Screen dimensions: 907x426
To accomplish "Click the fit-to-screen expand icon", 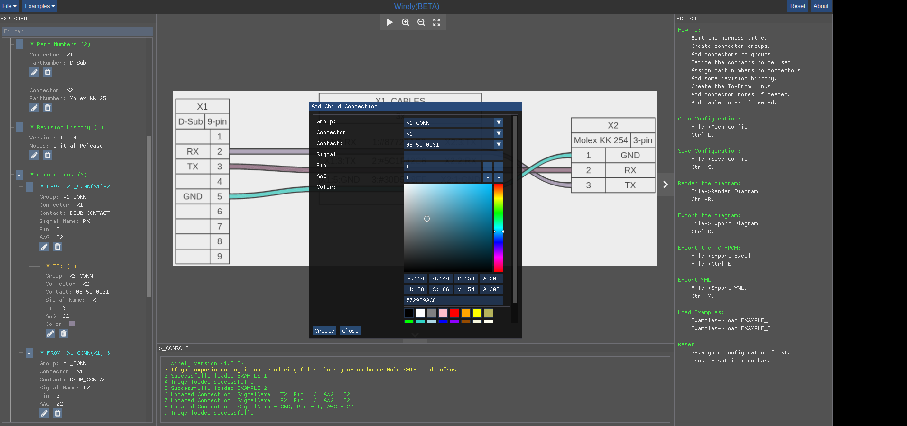I will [437, 22].
